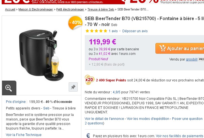Expand 'Voir la Fiche Technique'
This screenshot has height=138, width=204.
[x=24, y=135]
